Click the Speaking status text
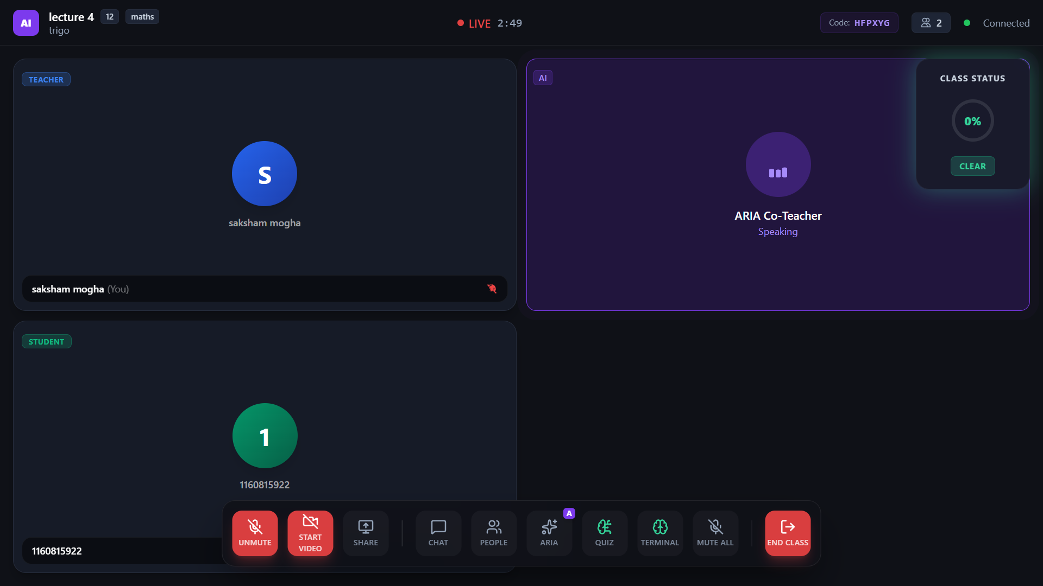This screenshot has width=1043, height=586. tap(778, 232)
